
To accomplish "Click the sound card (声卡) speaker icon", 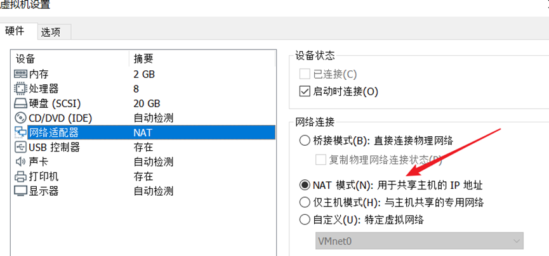I will coord(20,162).
